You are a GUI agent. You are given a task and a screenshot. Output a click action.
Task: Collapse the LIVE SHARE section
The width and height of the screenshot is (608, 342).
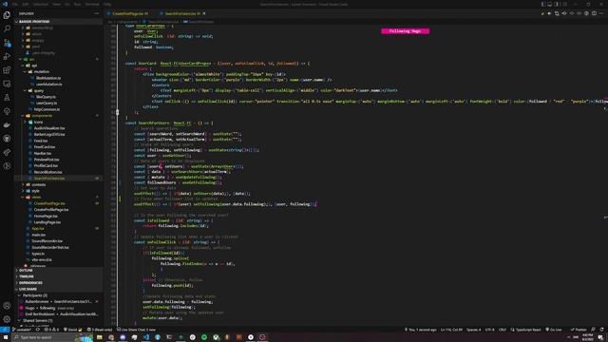coord(58,289)
